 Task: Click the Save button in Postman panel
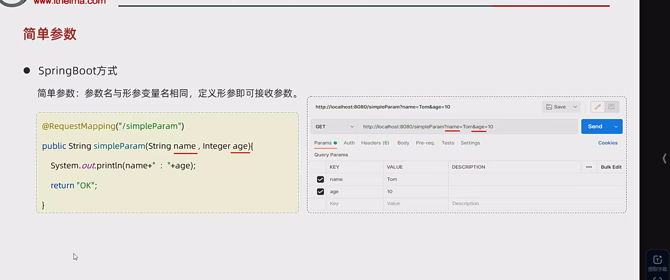point(556,107)
